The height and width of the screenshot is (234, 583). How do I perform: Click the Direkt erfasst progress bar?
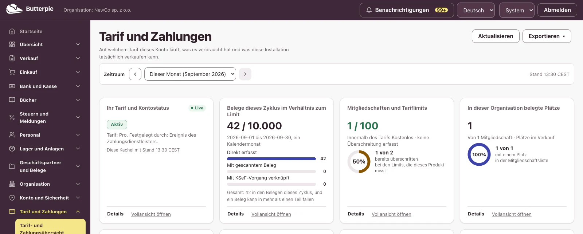click(x=271, y=159)
